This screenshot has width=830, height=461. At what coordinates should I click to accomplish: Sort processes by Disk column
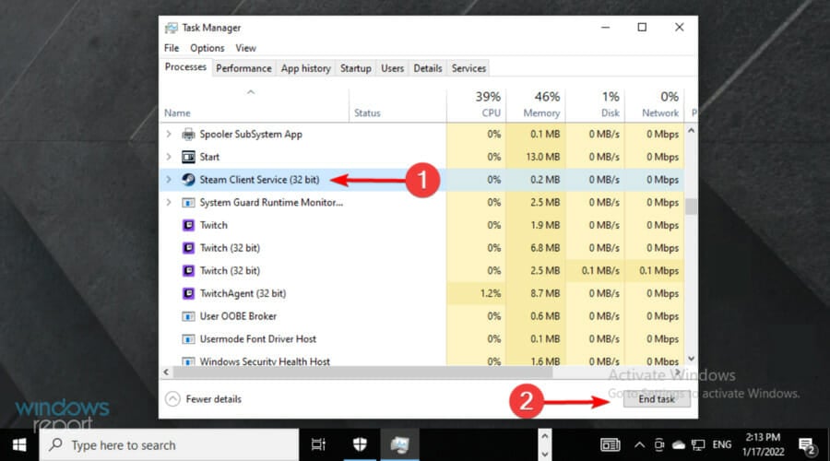[595, 105]
